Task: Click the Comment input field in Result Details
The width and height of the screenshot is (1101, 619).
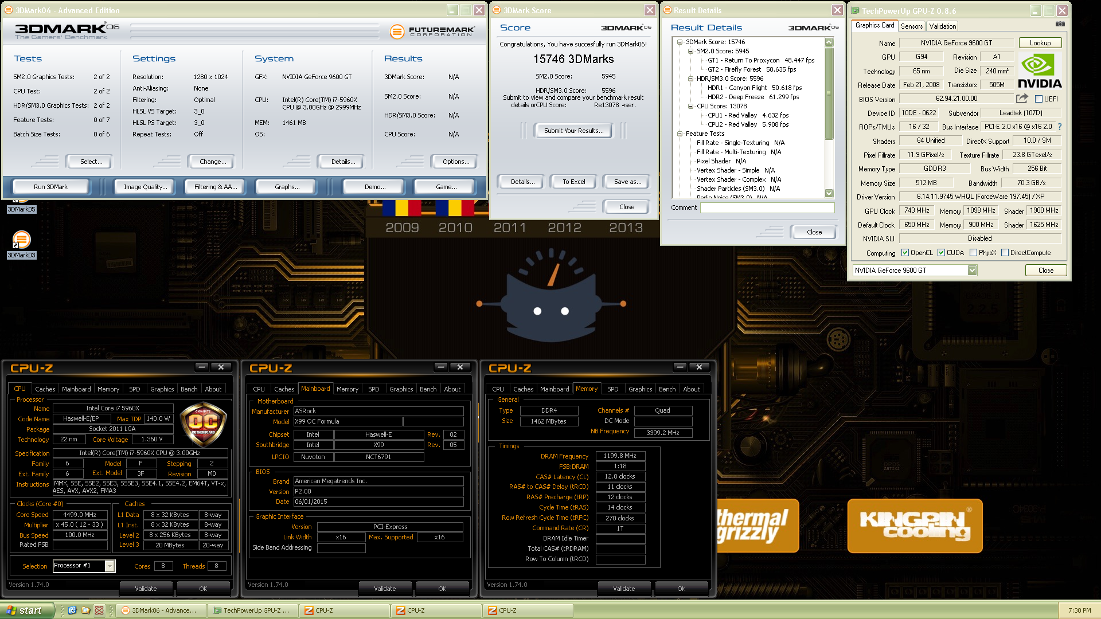Action: pyautogui.click(x=767, y=208)
